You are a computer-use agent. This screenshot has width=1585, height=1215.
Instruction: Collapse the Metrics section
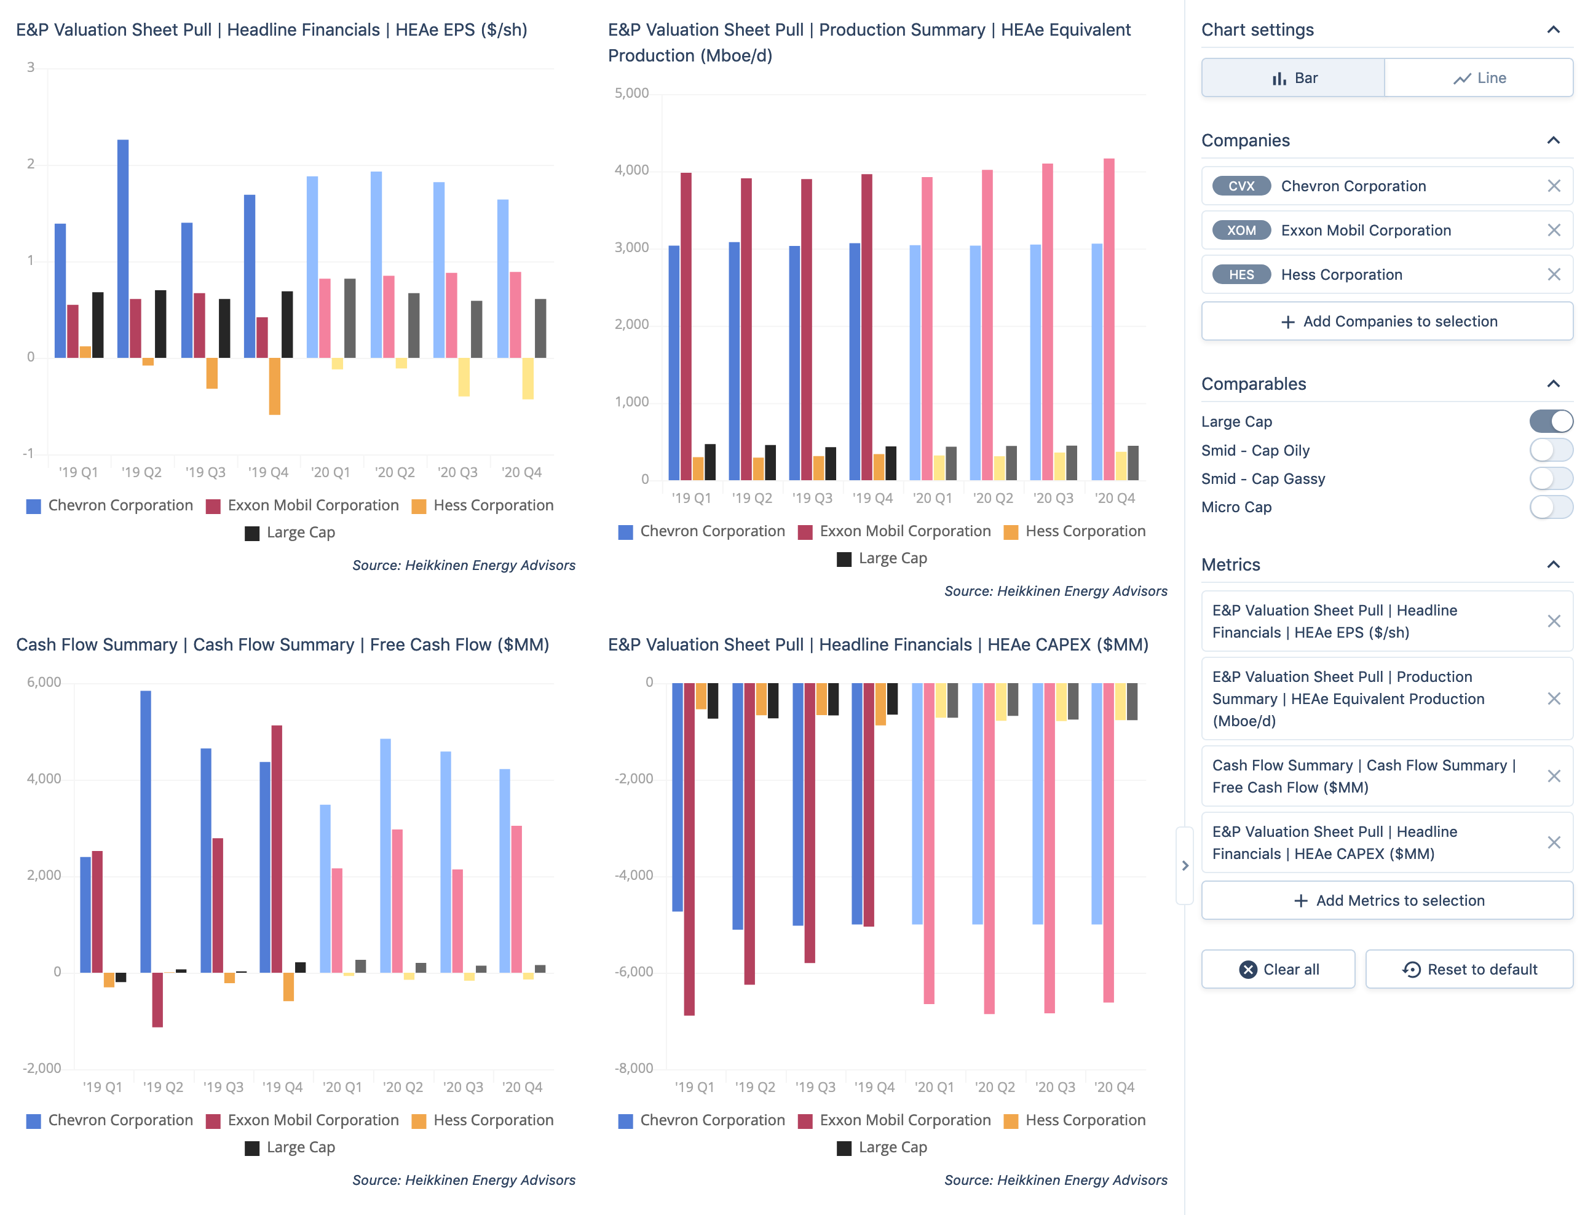click(x=1552, y=564)
